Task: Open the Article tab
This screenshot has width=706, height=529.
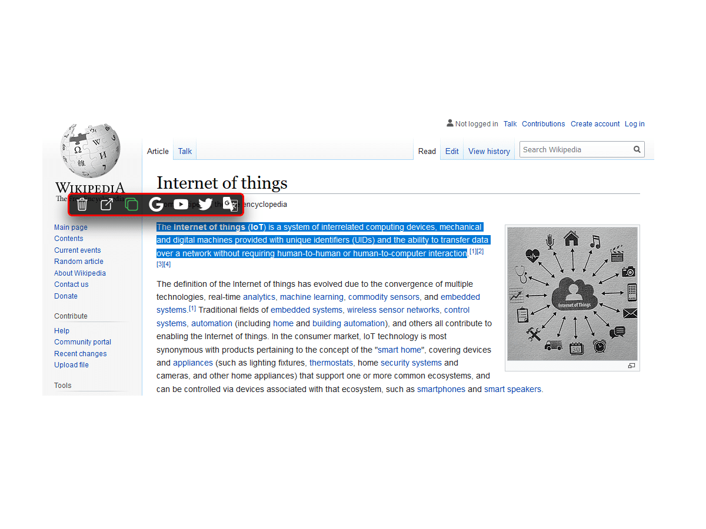Action: pos(158,151)
